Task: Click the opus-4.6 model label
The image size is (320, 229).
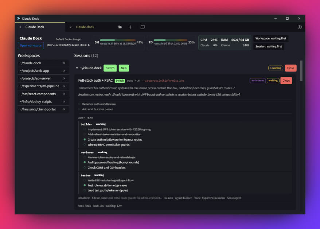Action: point(133,81)
